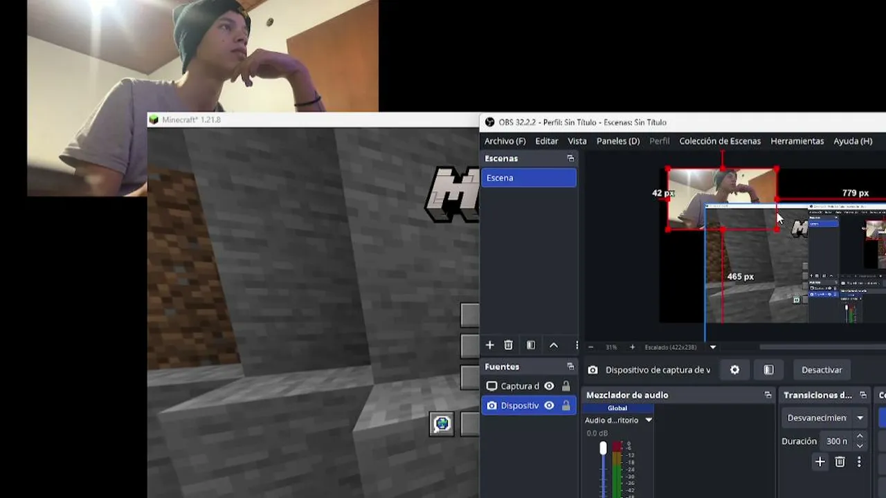Select the Captura d source row
The width and height of the screenshot is (886, 498).
(x=529, y=386)
